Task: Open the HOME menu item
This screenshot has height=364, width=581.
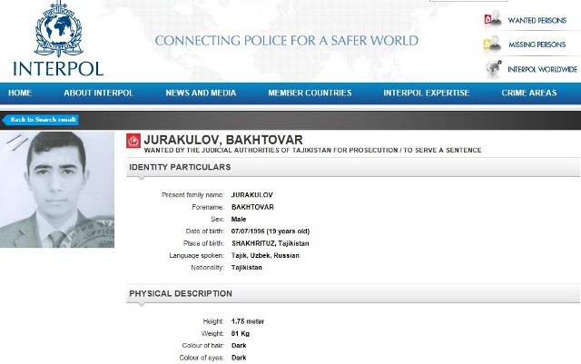Action: pyautogui.click(x=20, y=93)
